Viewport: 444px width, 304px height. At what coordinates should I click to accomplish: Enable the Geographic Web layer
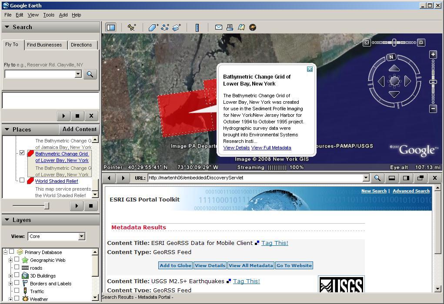point(17,259)
